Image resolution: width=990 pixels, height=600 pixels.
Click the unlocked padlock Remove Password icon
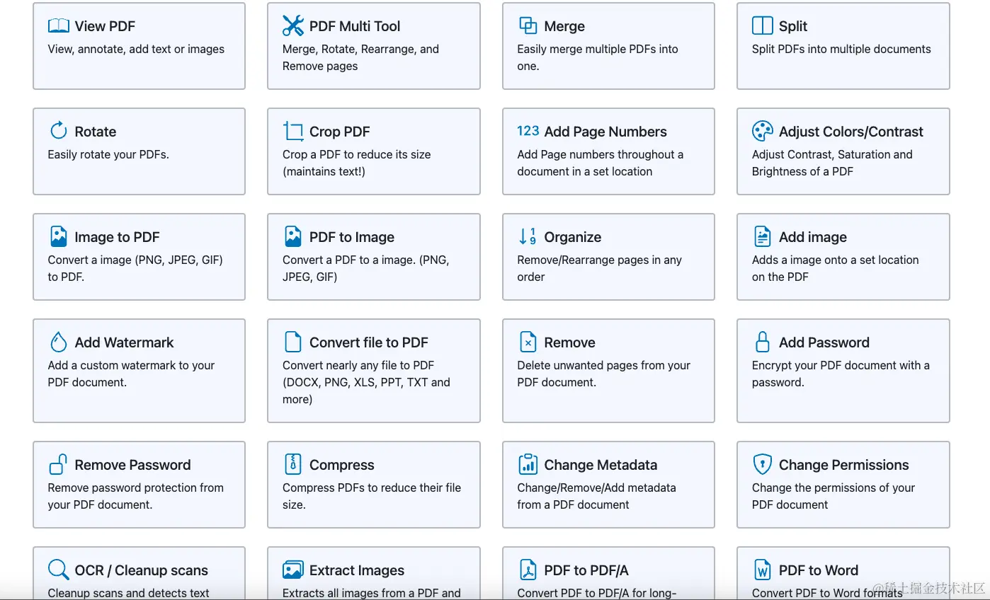coord(59,464)
